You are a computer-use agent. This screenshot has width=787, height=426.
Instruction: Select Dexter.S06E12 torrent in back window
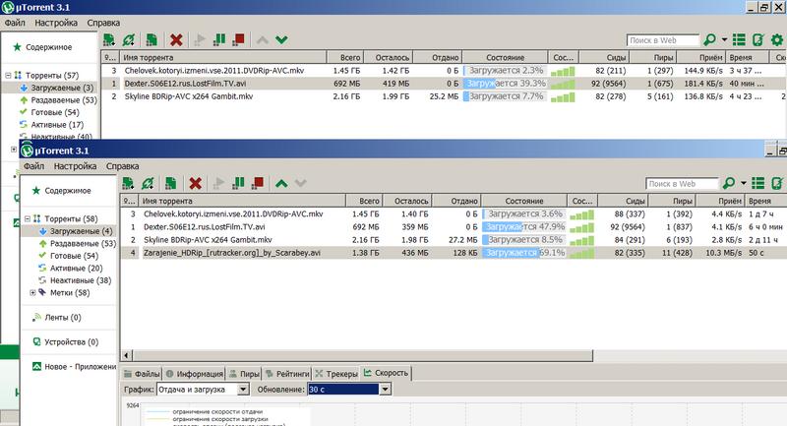point(443,84)
